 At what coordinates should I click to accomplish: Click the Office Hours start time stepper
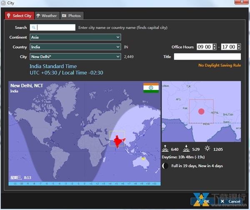click(215, 47)
